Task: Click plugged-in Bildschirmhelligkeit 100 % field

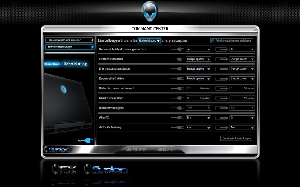Action: pos(198,108)
